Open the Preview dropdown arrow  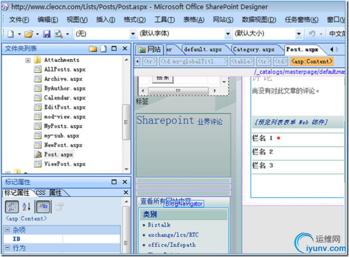[x=67, y=34]
